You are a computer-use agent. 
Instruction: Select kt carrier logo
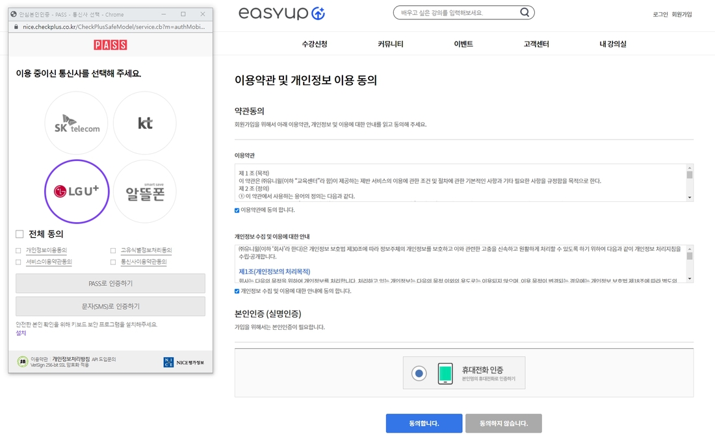pos(144,123)
